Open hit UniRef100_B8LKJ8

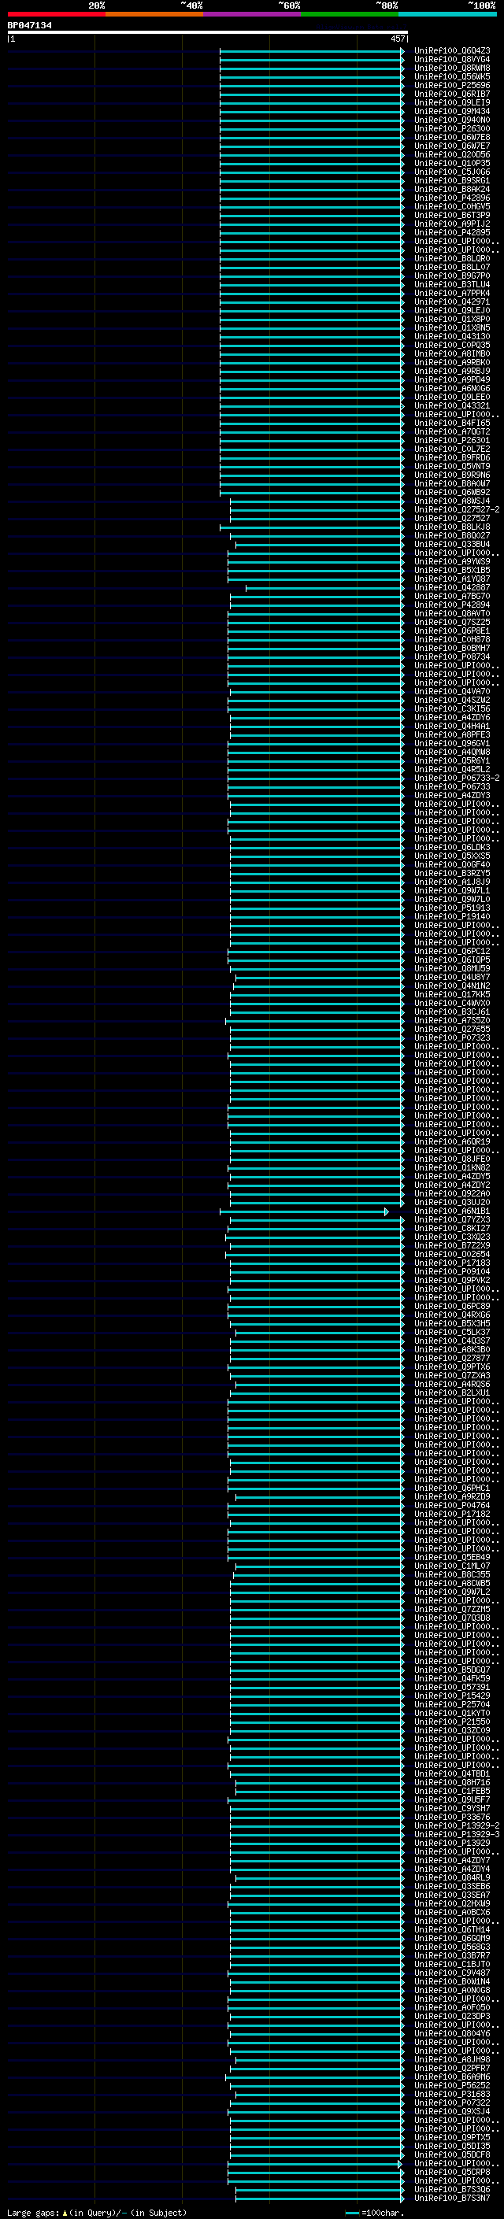coord(452,527)
